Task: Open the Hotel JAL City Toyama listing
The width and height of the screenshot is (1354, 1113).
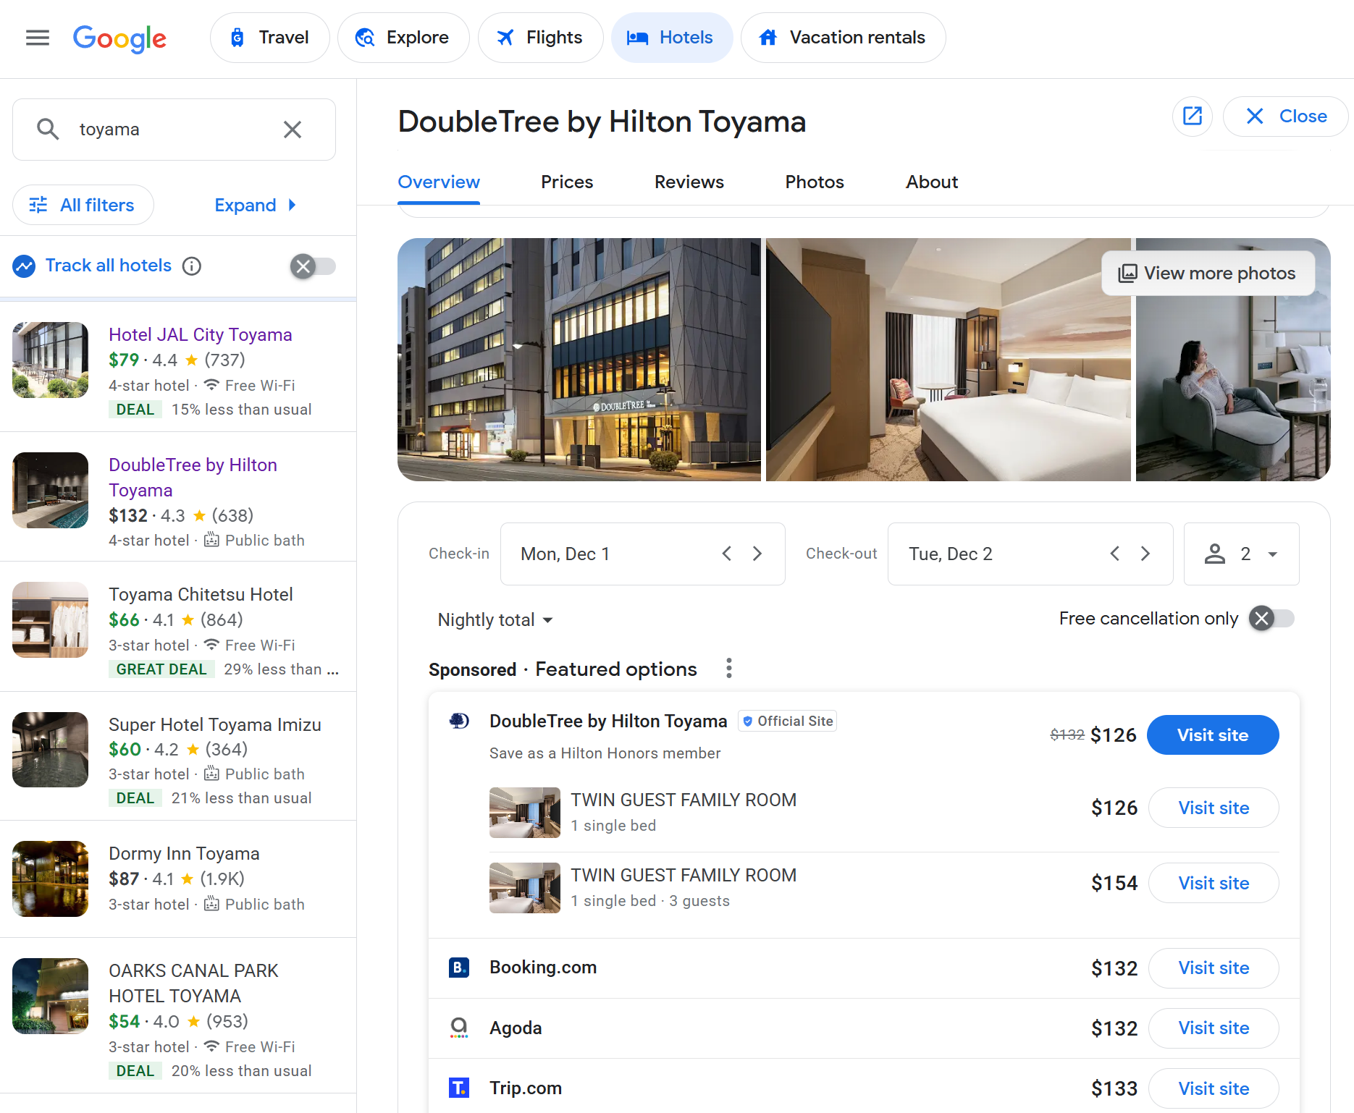Action: pos(200,334)
